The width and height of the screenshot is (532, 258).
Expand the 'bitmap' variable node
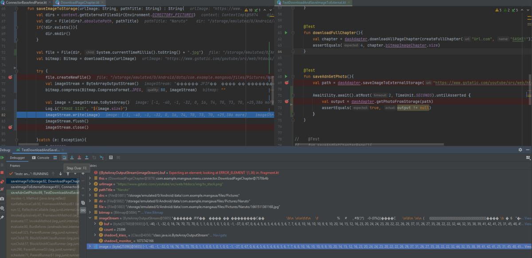point(90,212)
